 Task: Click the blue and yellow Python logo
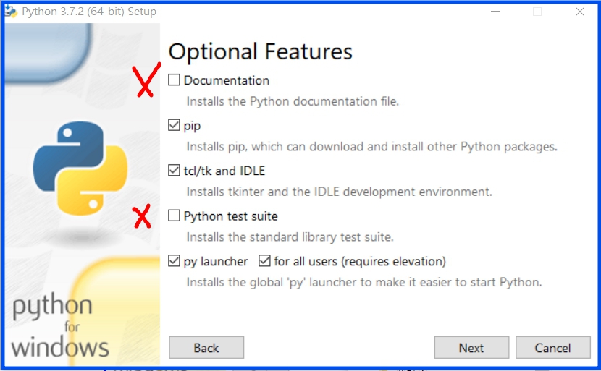coord(80,168)
